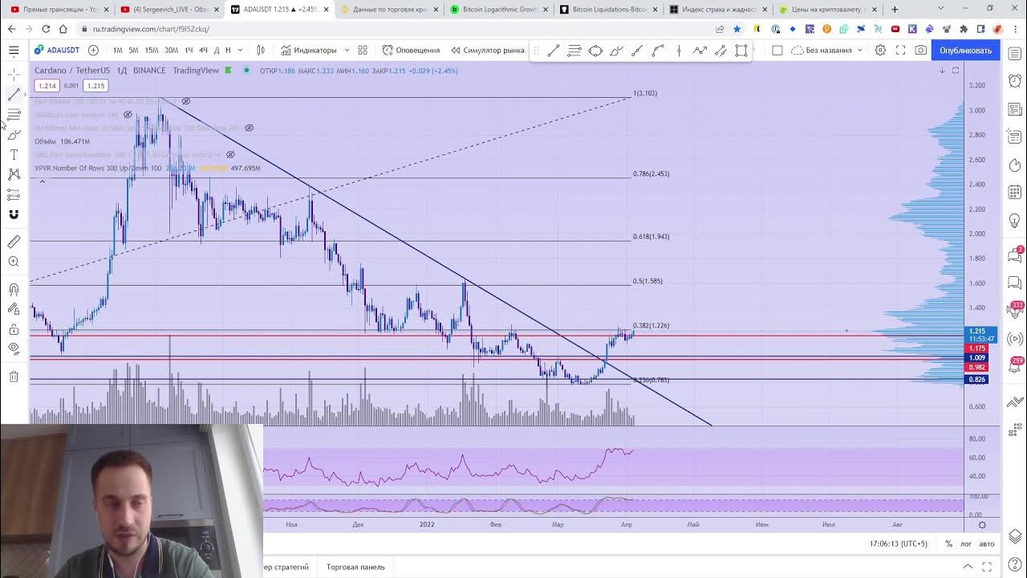Open chart settings gear icon
The image size is (1027, 578).
click(x=880, y=50)
